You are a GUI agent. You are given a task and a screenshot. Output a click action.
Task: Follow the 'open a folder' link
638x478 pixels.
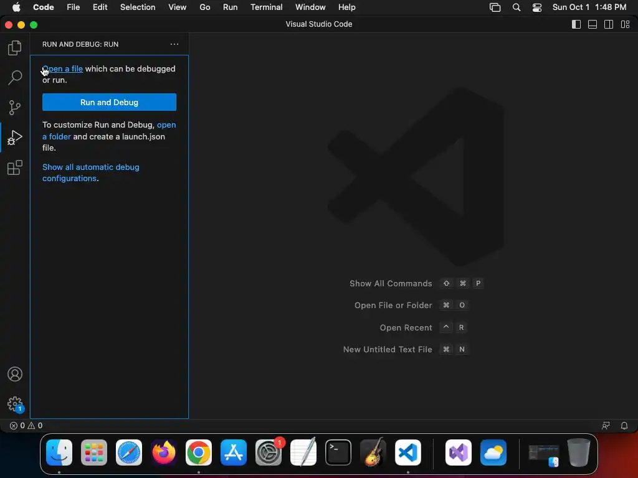109,131
